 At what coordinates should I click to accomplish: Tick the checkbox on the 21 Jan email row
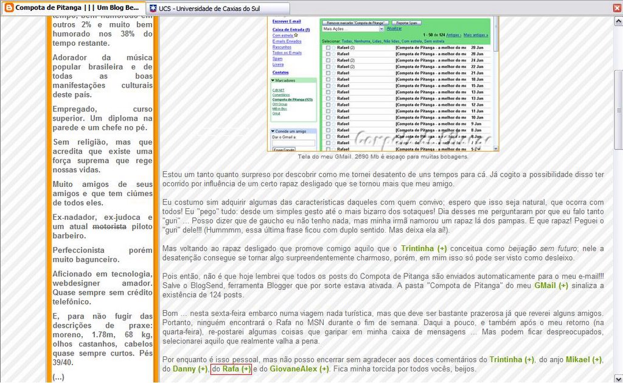pyautogui.click(x=328, y=73)
